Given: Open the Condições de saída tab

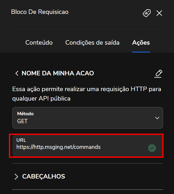Looking at the screenshot, I should point(92,43).
